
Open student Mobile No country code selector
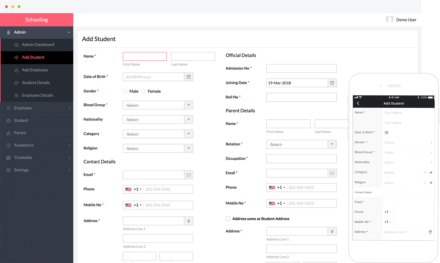click(x=133, y=205)
